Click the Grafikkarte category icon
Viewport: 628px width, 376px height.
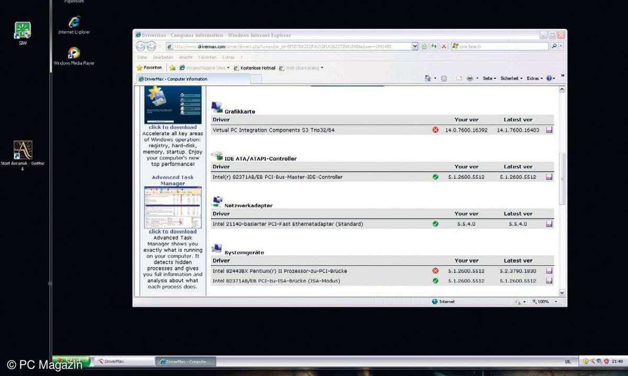217,108
